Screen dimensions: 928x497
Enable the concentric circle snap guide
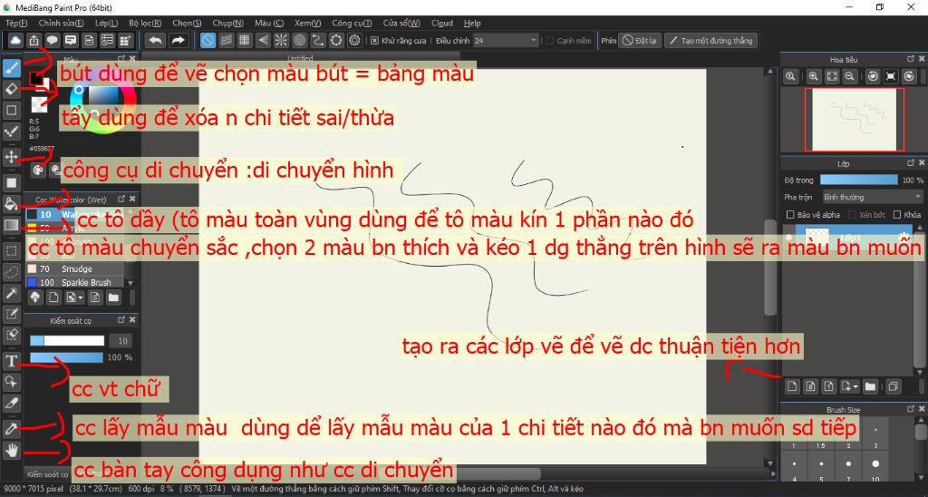click(x=299, y=40)
